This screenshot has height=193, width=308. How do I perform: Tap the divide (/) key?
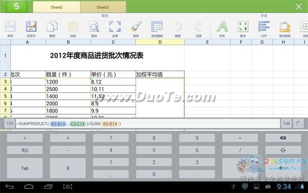240,150
